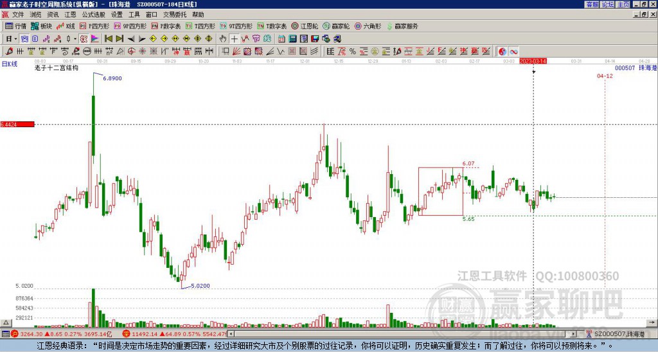Image resolution: width=658 pixels, height=352 pixels.
Task: Jump to last bar with skip-forward icon
Action: [x=120, y=39]
